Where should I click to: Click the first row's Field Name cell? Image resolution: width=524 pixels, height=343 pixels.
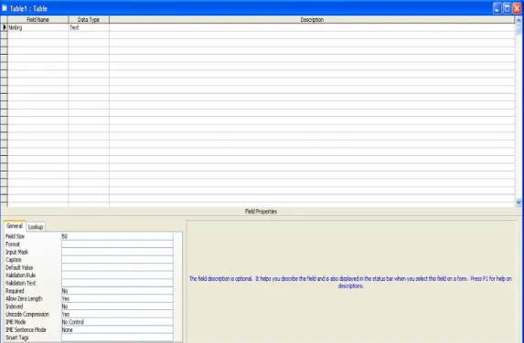tap(38, 27)
